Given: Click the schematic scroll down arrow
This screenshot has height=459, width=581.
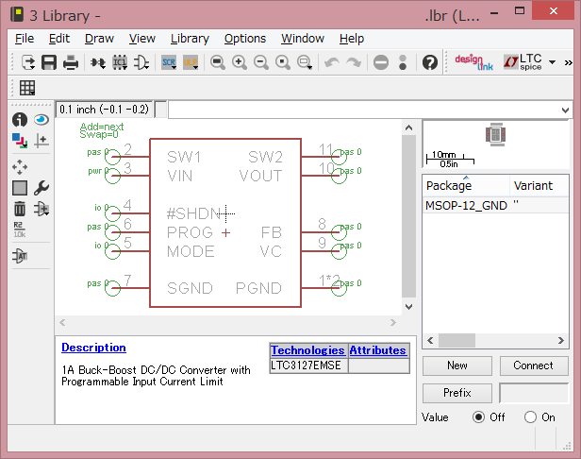Looking at the screenshot, I should pyautogui.click(x=408, y=307).
